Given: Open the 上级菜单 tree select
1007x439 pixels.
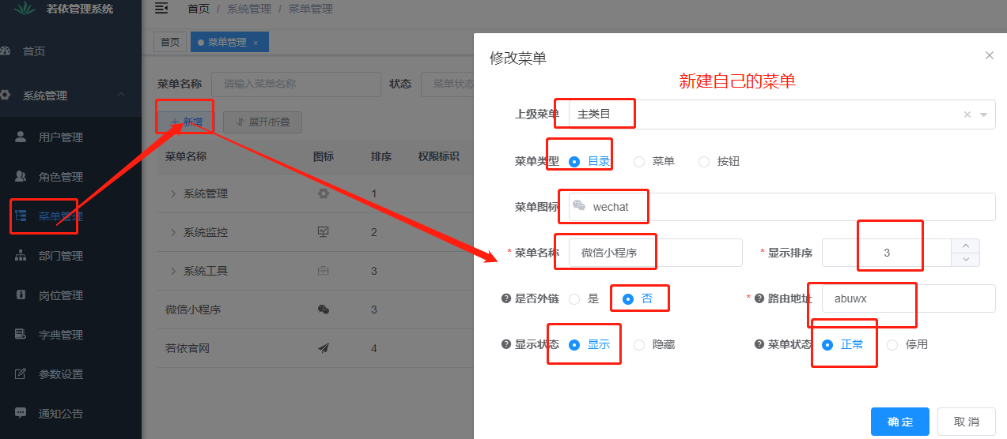Looking at the screenshot, I should point(782,114).
